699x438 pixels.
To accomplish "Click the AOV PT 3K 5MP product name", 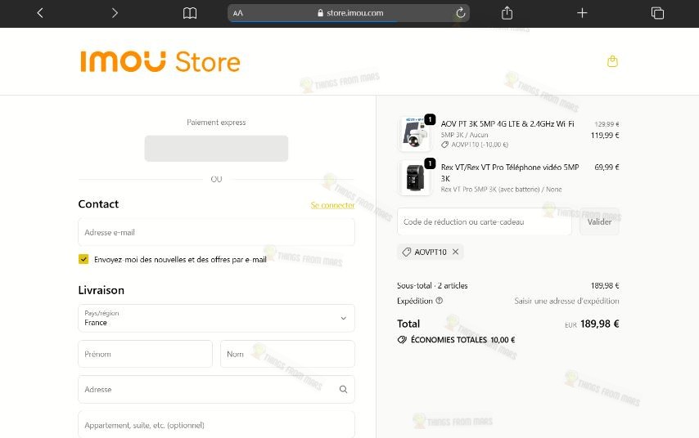I will coord(507,123).
